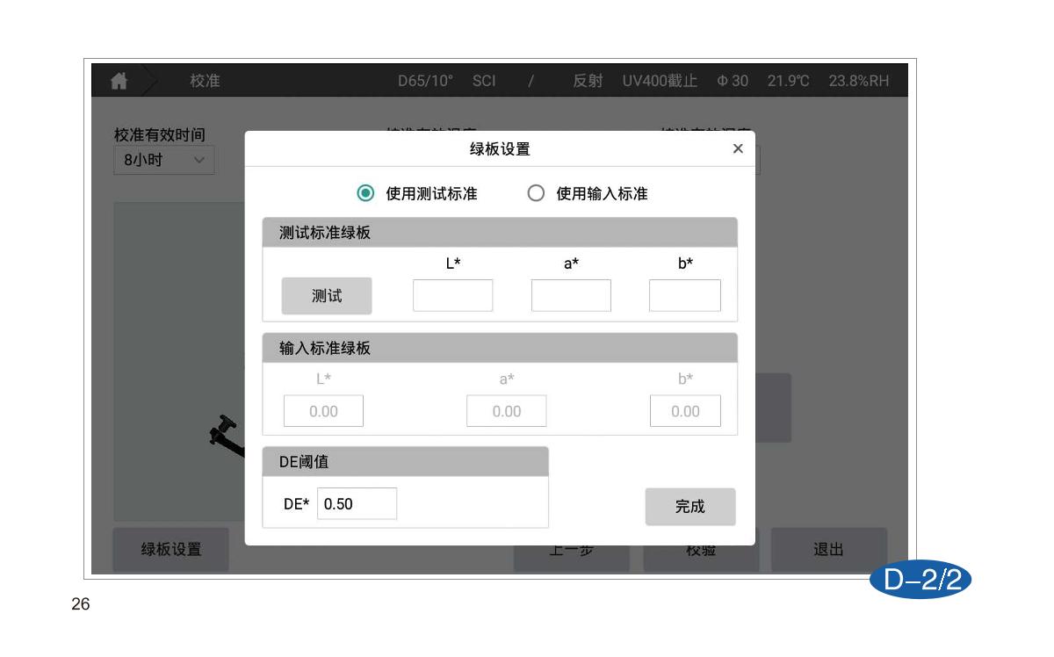Click the a* field under 输入标准绿板
Screen dimensions: 1054x657
[x=506, y=411]
